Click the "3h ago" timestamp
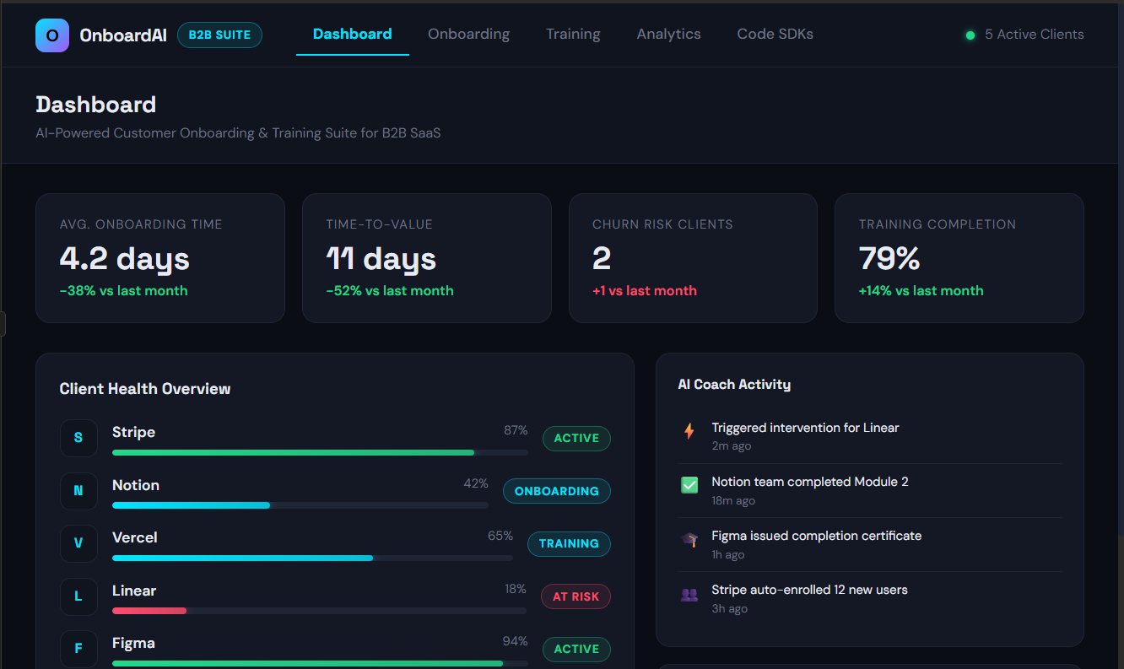The height and width of the screenshot is (669, 1124). (730, 609)
